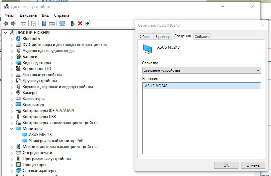
Task: Expand Аудиовходы и аудиовыходы category
Action: [x=12, y=51]
